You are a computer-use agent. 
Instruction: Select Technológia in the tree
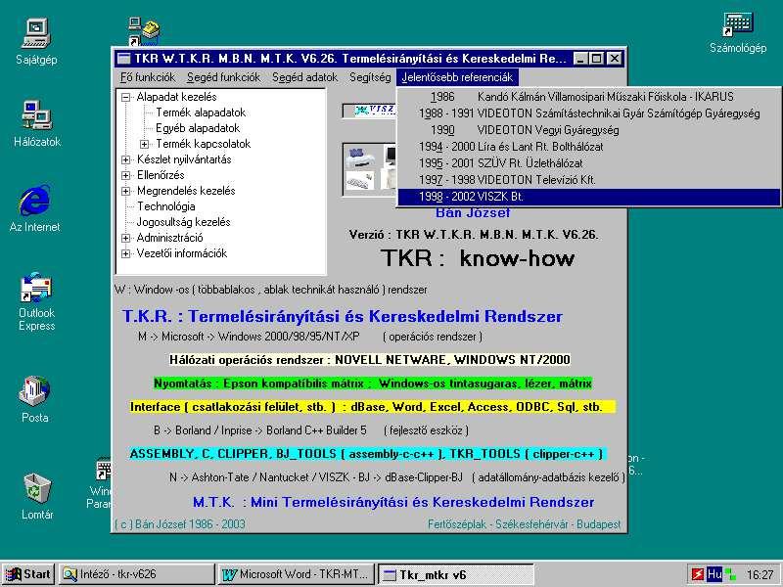[166, 206]
